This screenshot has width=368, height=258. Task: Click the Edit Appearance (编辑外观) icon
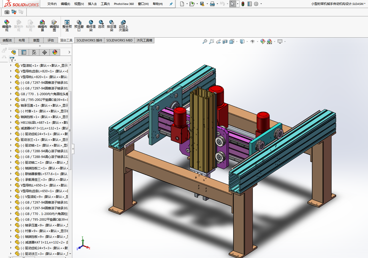7,26
